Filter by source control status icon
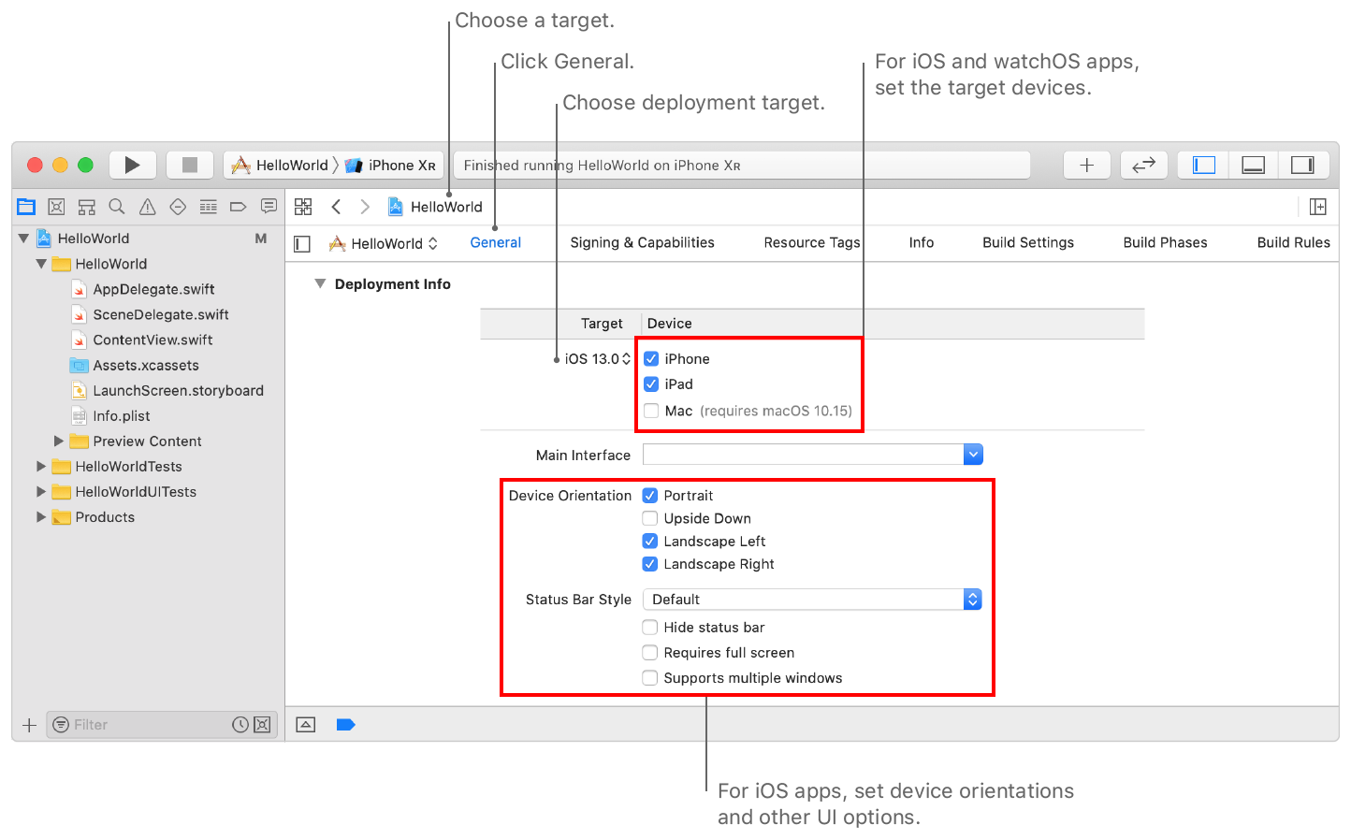1351x839 pixels. 262,725
